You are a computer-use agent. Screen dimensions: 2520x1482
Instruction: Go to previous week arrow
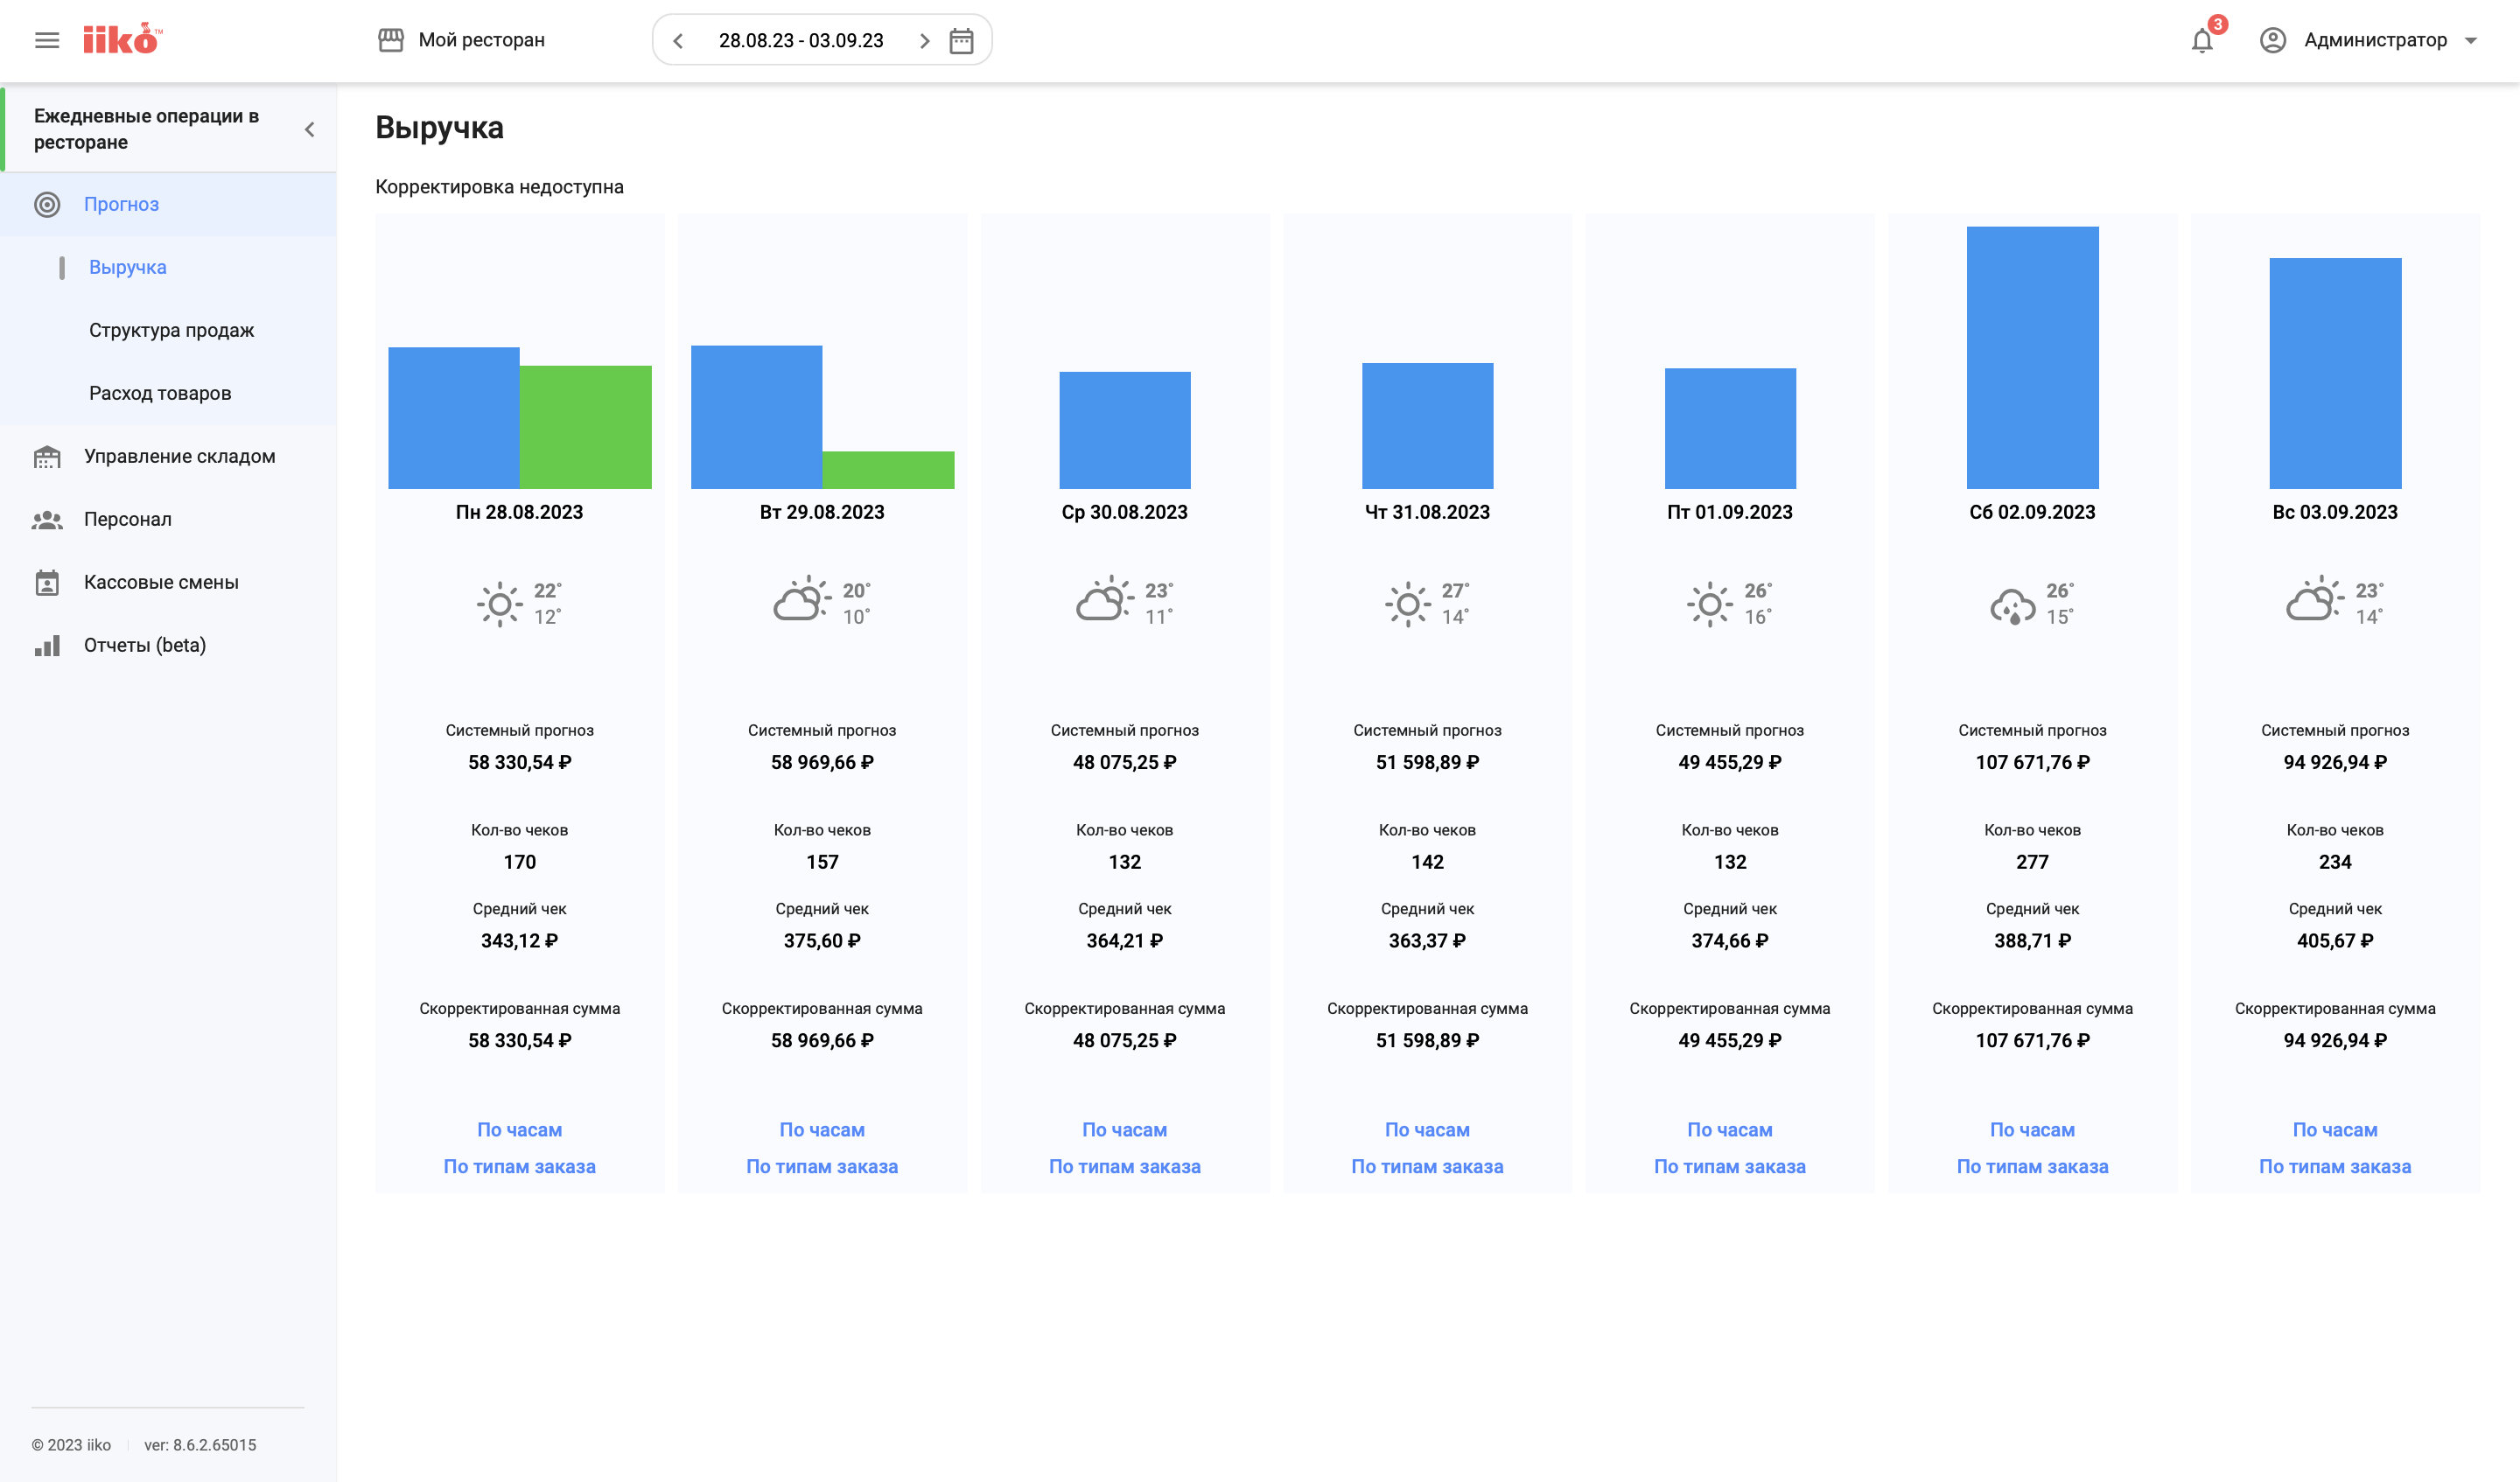[678, 41]
